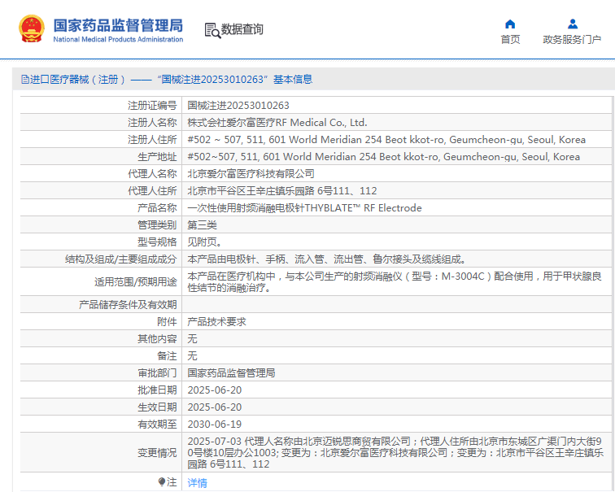The height and width of the screenshot is (492, 615).
Task: Select 2025-06-20 in the 生效日期 row
Action: (x=215, y=407)
